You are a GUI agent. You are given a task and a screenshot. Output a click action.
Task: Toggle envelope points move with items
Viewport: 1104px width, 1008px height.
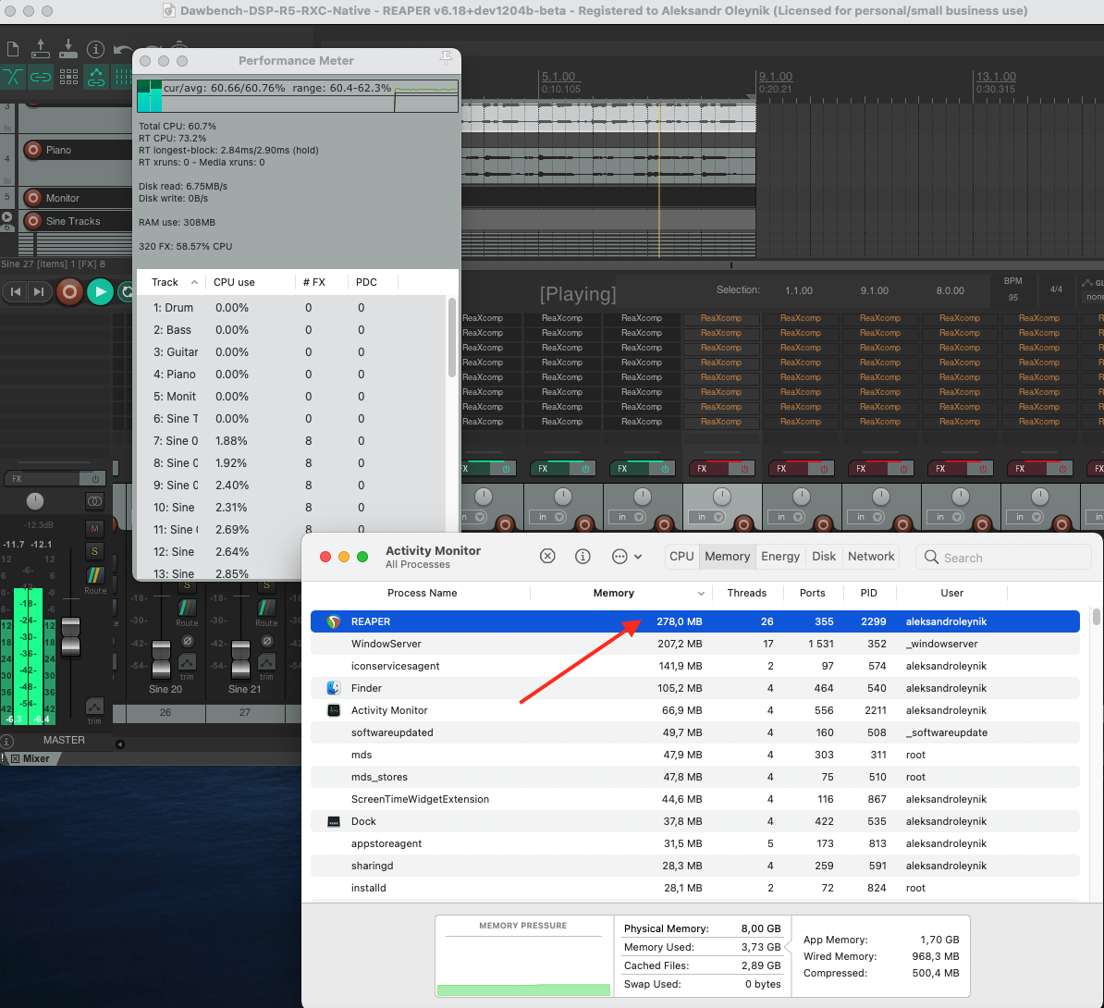(96, 77)
